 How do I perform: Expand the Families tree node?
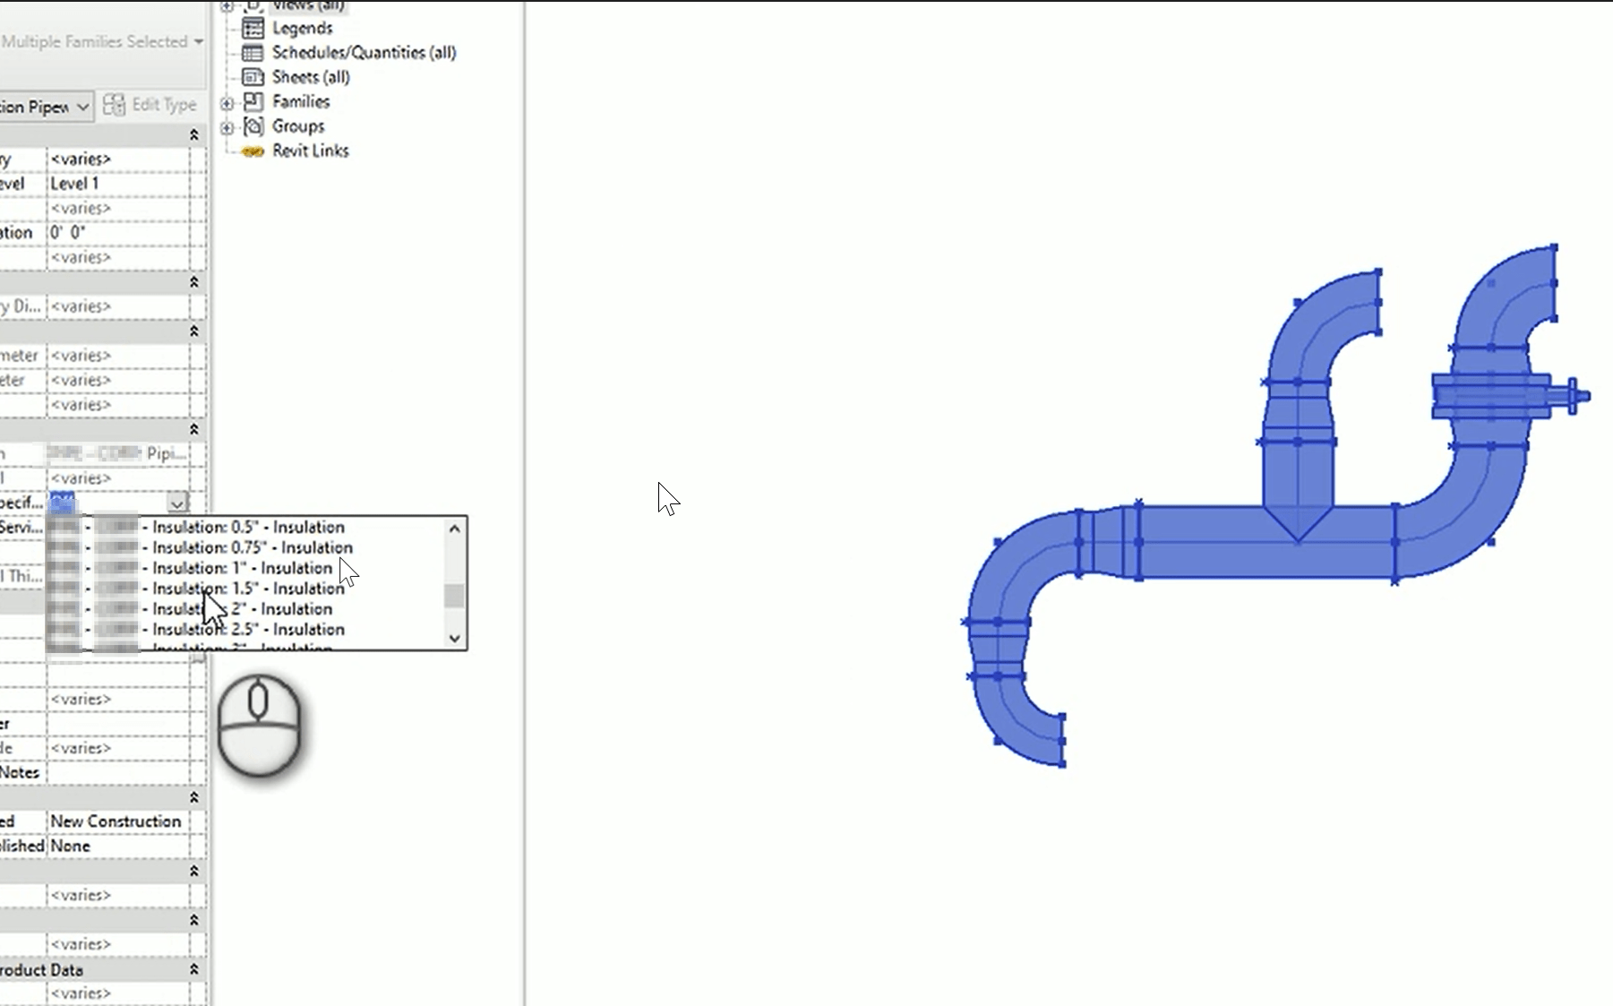(226, 102)
